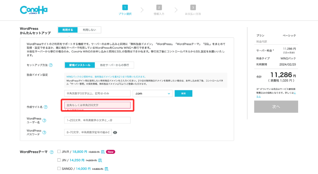
Task: Open JIN theme preview icon
Action: tap(100, 160)
